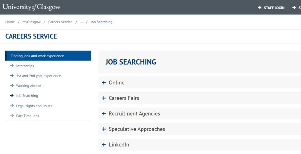The height and width of the screenshot is (154, 301).
Task: Open the STAFF LOGIN link
Action: [274, 8]
